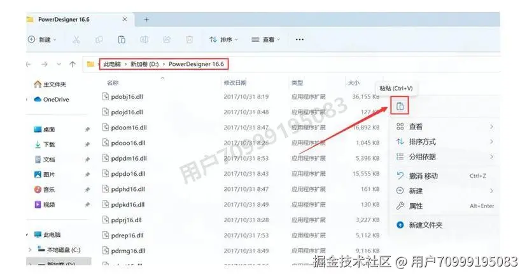Expand 本地磁盘 (C:) tree node
This screenshot has height=278, width=527.
coord(30,250)
